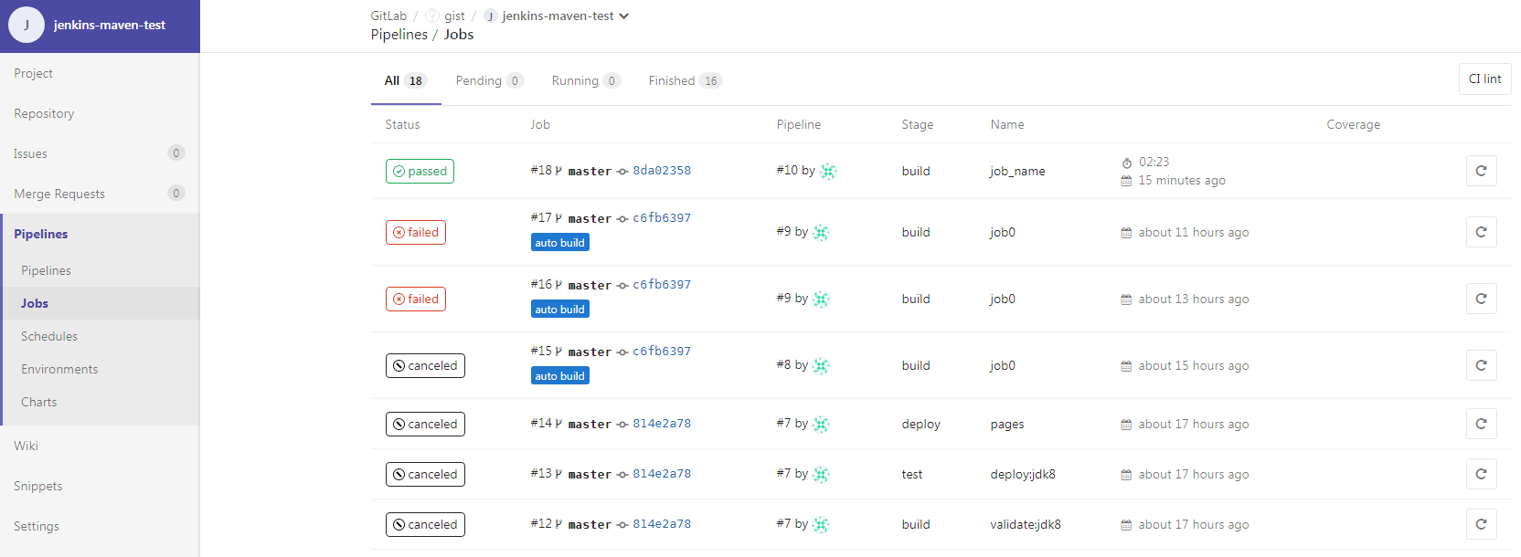The image size is (1521, 557).
Task: Select the deploy stage cell for job #14
Action: click(x=920, y=424)
